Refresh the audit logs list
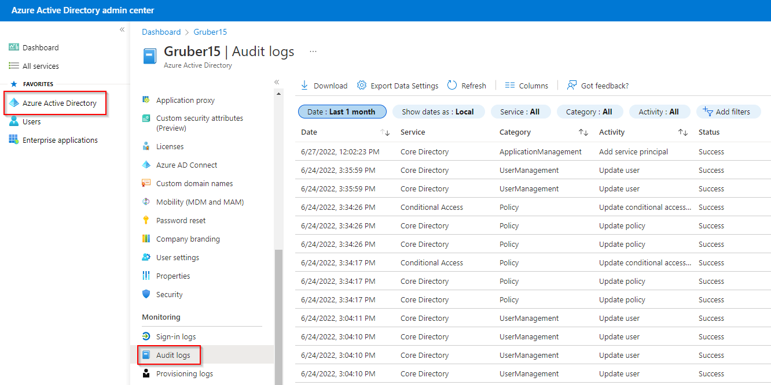Image resolution: width=771 pixels, height=385 pixels. [451, 85]
